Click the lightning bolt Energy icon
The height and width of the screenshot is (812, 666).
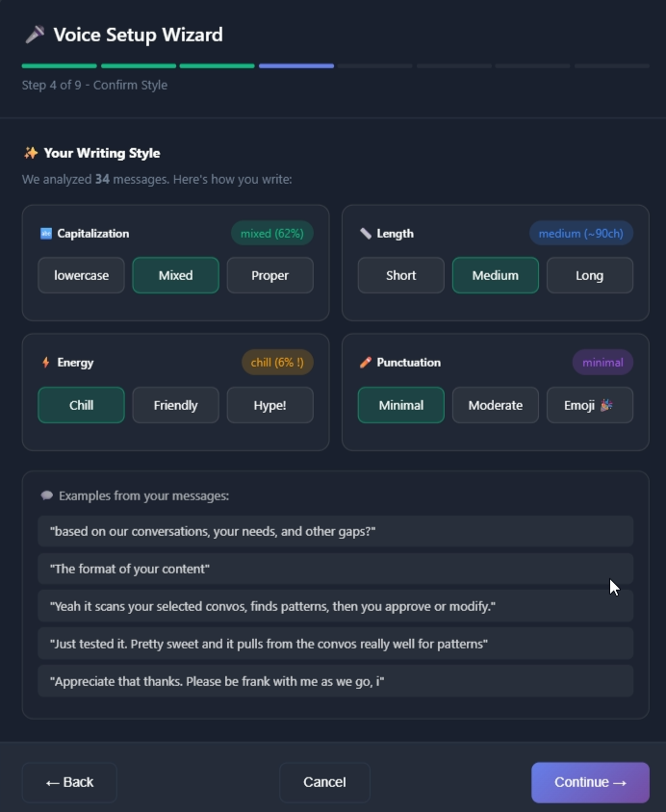pyautogui.click(x=45, y=363)
